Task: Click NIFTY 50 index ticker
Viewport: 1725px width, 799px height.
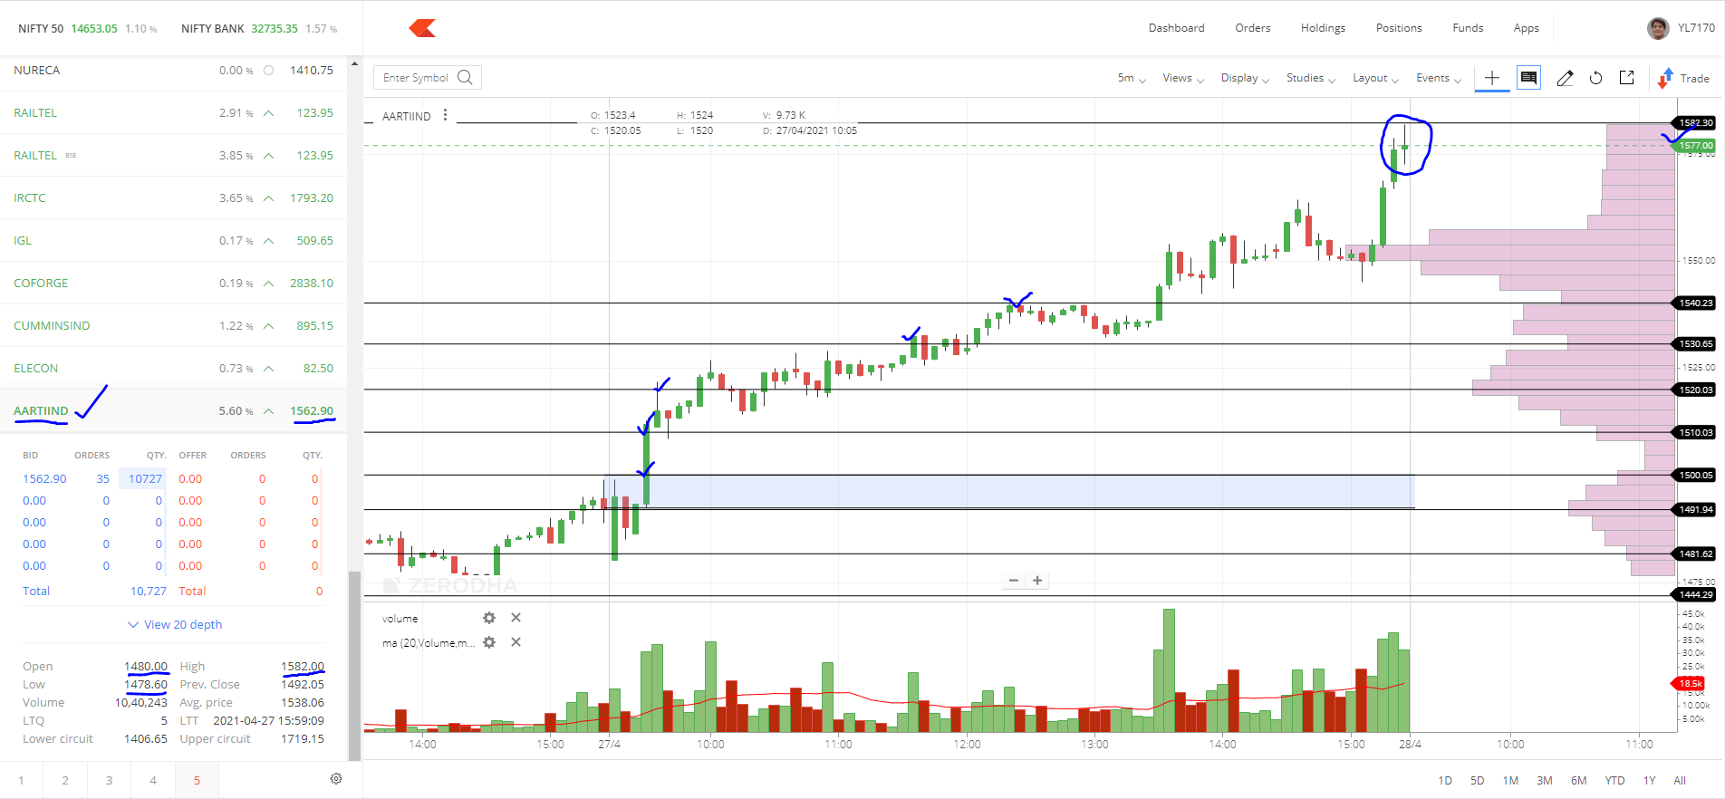Action: (x=87, y=28)
